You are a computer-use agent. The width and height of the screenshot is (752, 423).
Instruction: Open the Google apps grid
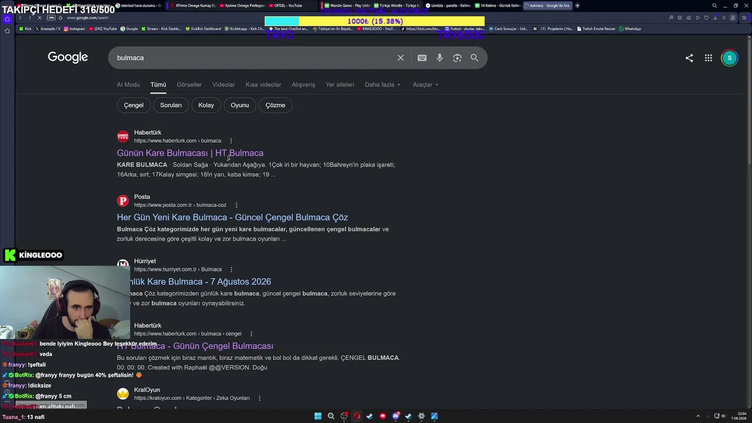coord(709,58)
